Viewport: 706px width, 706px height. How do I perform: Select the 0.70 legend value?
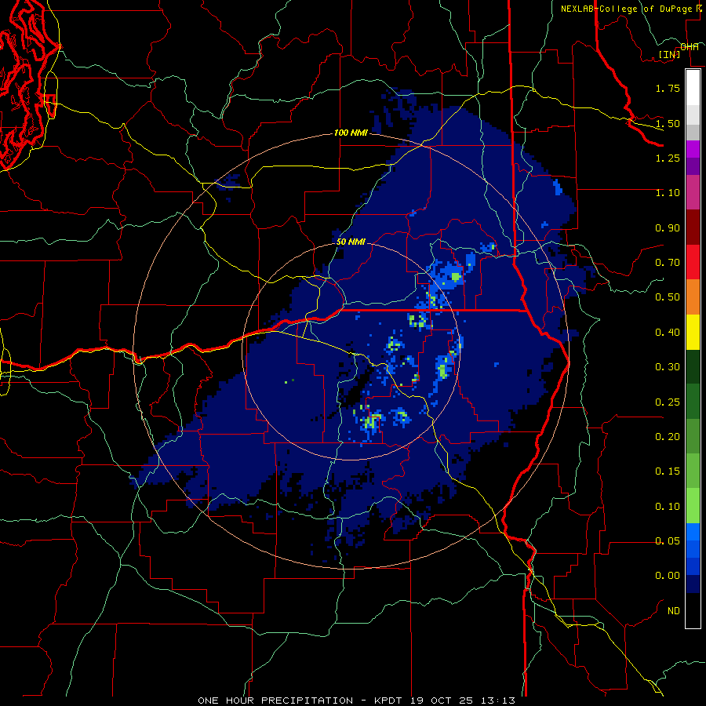(x=668, y=263)
